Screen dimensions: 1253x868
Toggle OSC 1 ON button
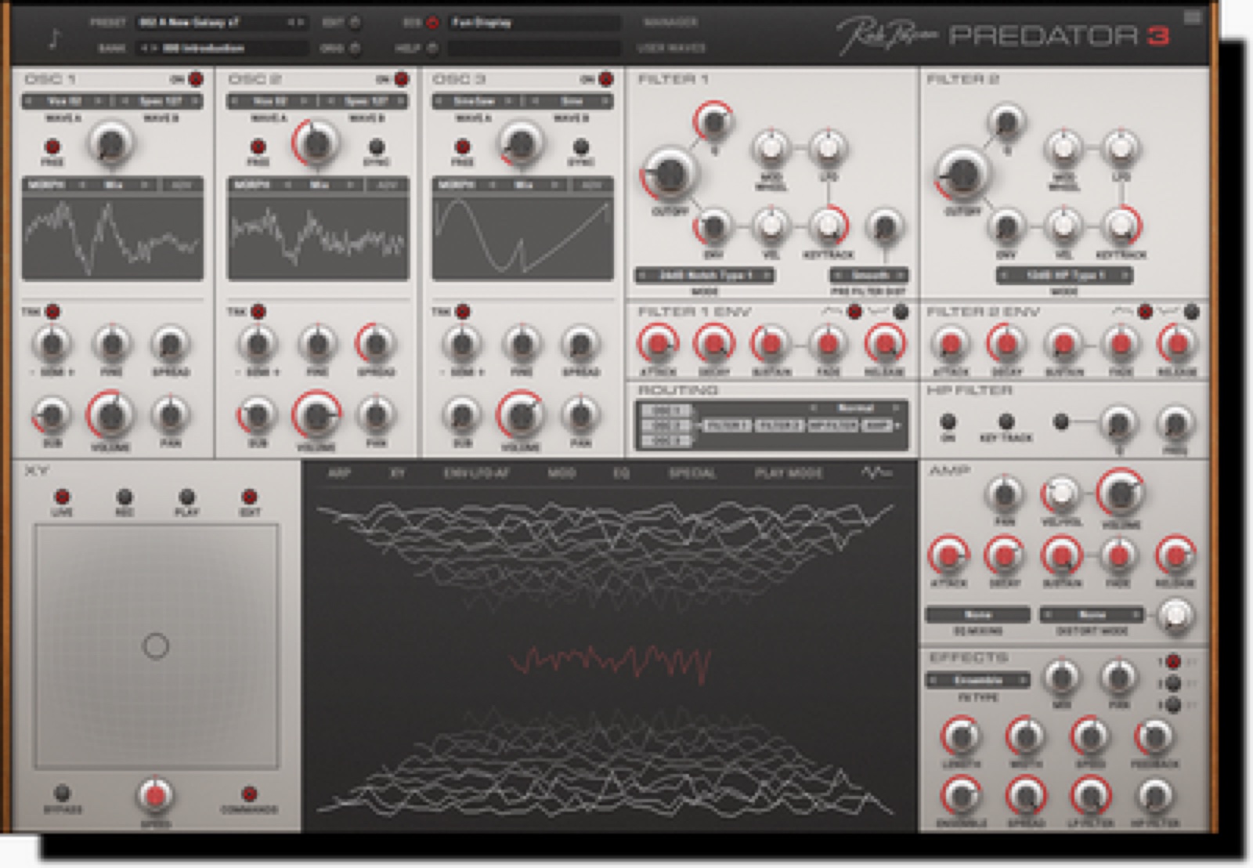196,78
